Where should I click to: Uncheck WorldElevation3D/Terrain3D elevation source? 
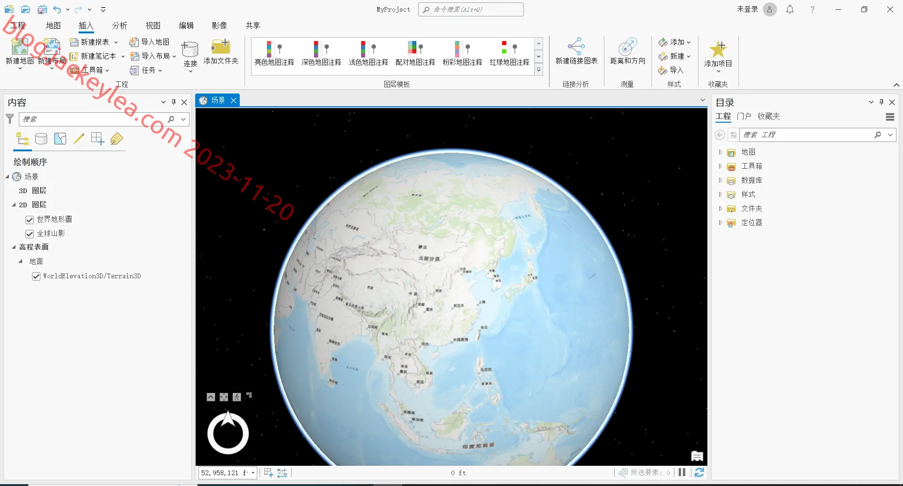click(36, 276)
